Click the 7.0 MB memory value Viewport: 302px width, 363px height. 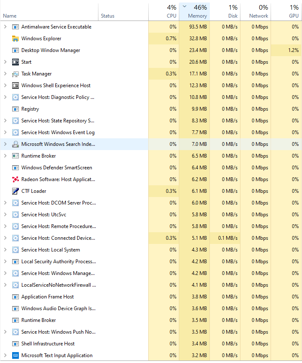coord(199,144)
